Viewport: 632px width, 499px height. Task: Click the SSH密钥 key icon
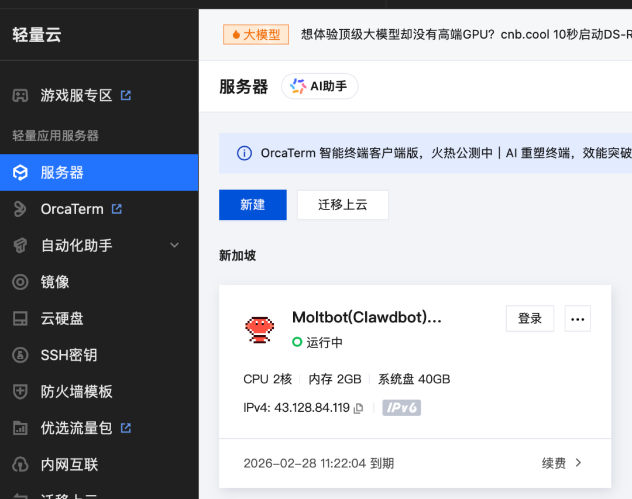pos(20,355)
